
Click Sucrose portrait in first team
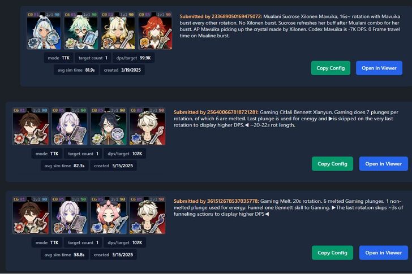tap(81, 31)
